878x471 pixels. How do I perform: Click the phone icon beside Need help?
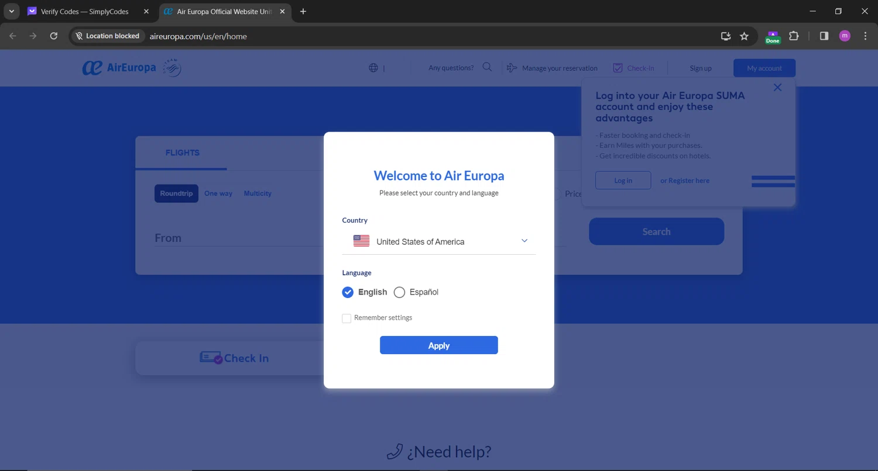pyautogui.click(x=395, y=451)
